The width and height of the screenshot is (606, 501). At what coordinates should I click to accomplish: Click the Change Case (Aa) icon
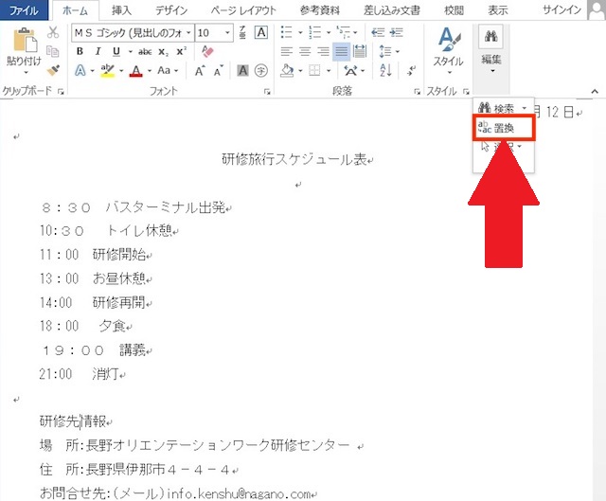tap(164, 70)
